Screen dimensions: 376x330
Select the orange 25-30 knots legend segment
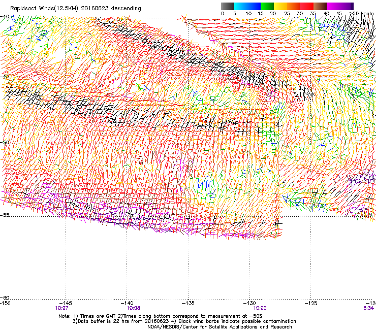point(294,6)
